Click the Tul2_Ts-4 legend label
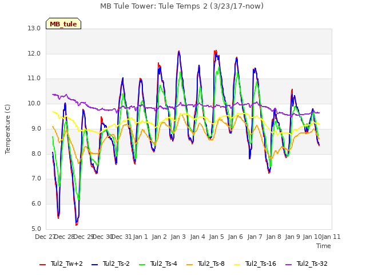Image resolution: width=366 pixels, height=275 pixels. [164, 264]
